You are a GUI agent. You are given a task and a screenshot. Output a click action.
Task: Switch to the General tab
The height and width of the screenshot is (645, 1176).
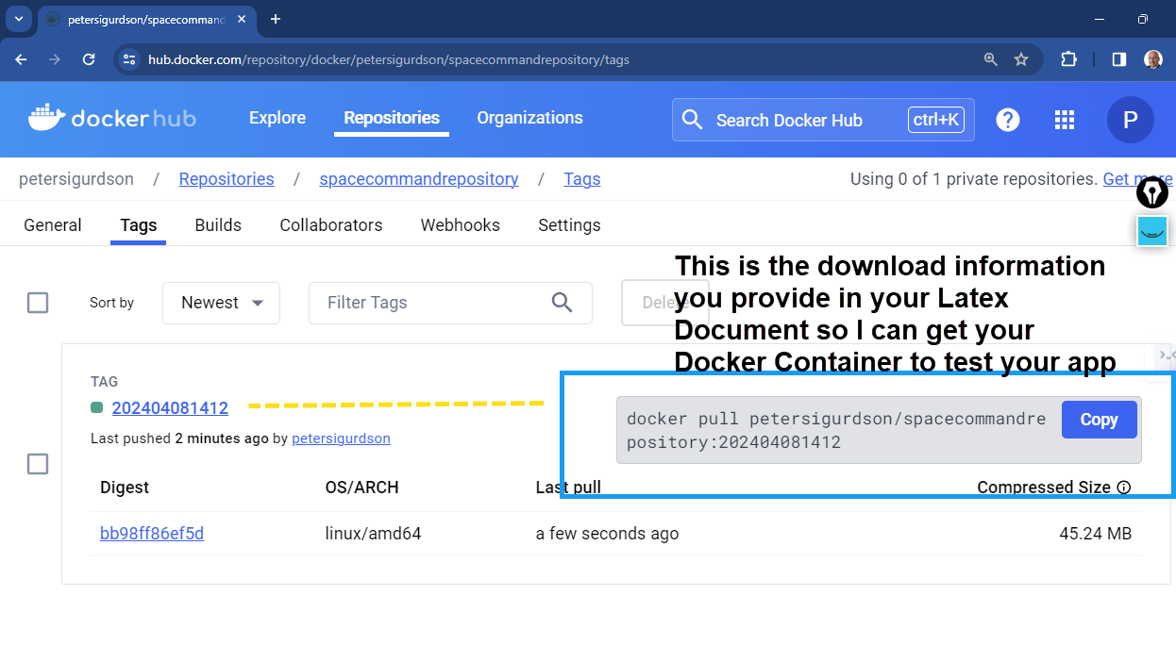[x=53, y=225]
